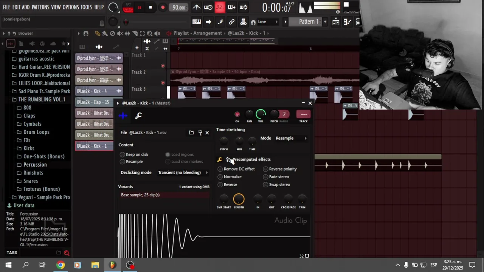The width and height of the screenshot is (484, 272).
Task: Enable the Resample content option
Action: point(131,162)
